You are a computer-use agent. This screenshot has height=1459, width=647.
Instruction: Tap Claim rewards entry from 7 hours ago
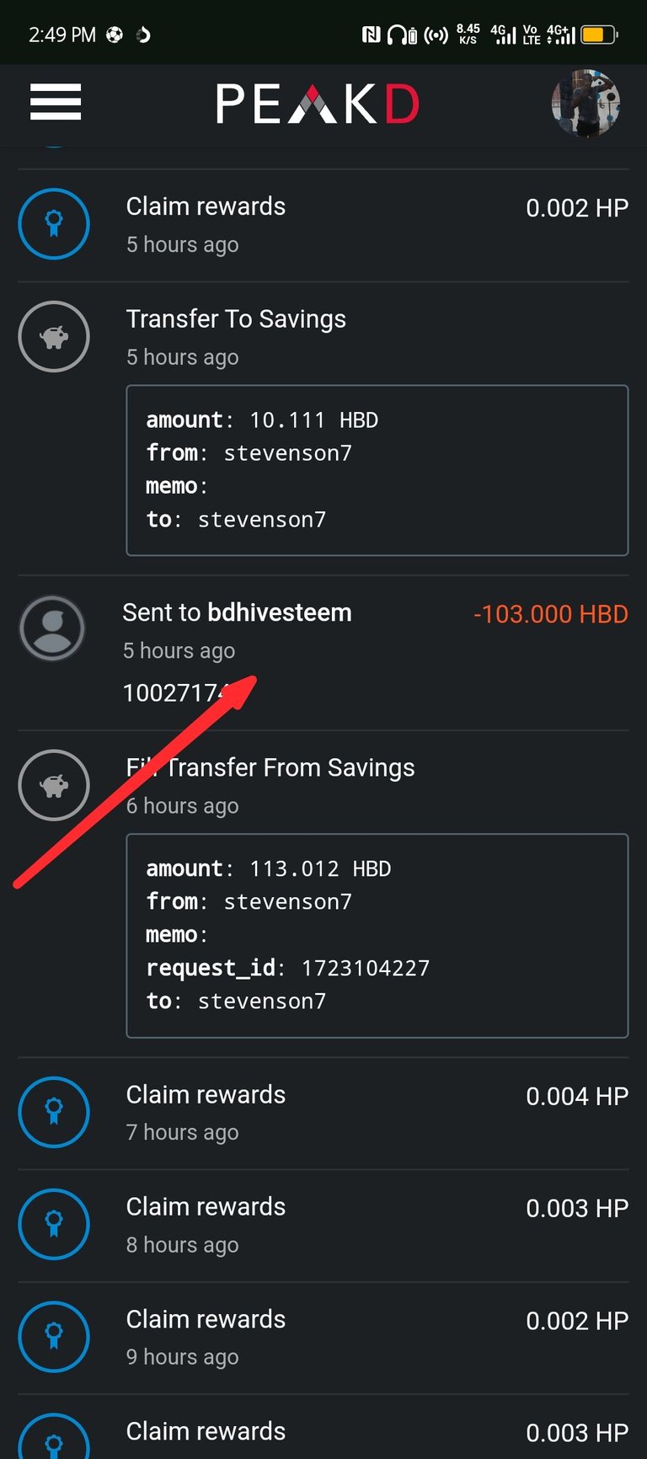323,1112
